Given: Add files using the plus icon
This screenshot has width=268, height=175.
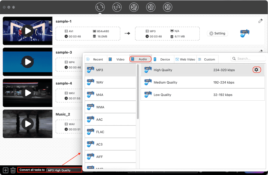Looking at the screenshot, I should pos(5,170).
